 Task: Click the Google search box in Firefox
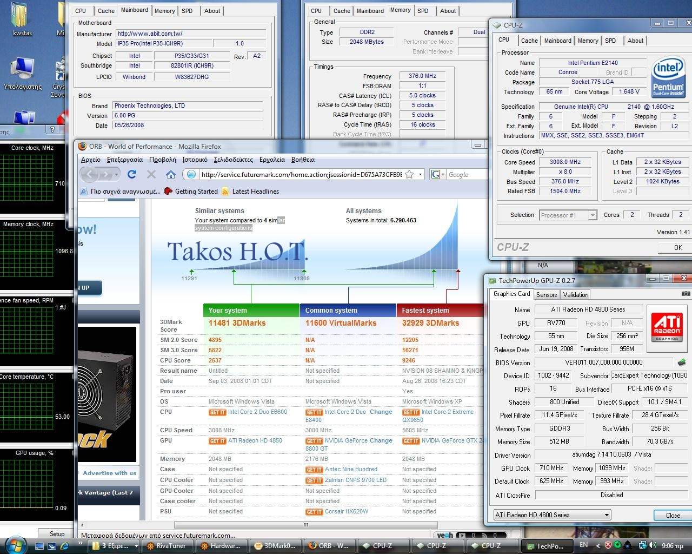click(468, 174)
